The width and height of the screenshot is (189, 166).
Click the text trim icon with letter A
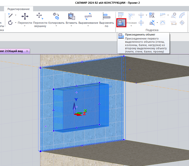point(152,15)
